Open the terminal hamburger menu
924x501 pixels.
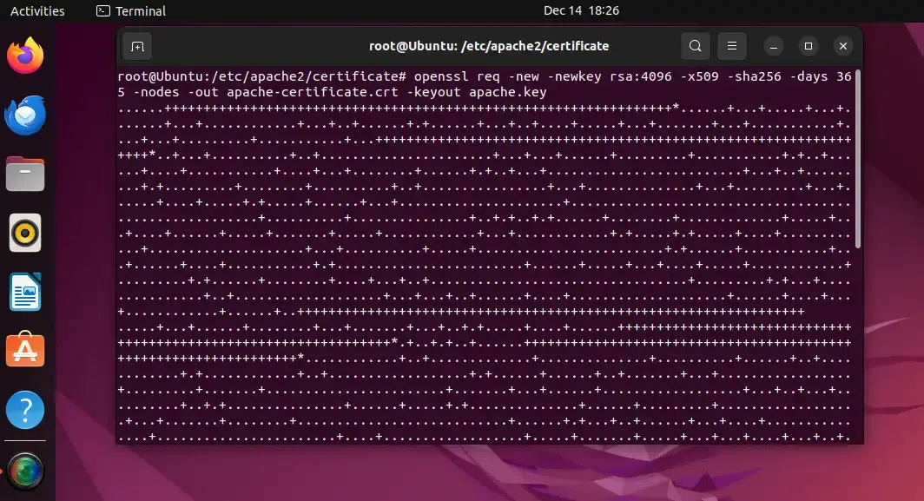coord(732,46)
